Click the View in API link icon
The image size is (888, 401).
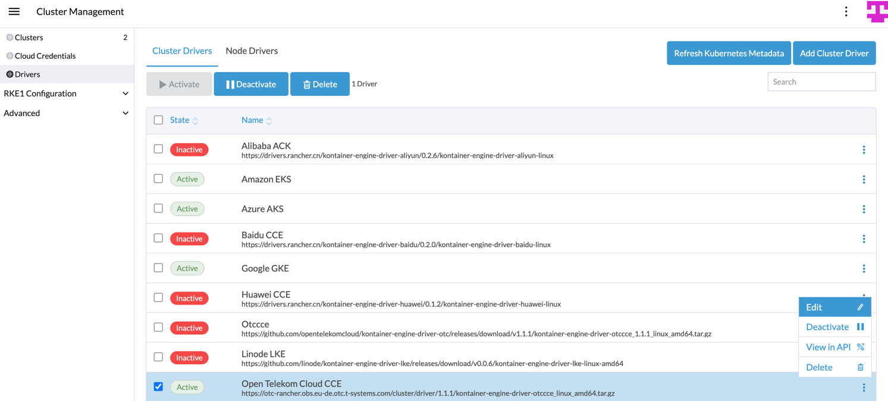[x=860, y=347]
